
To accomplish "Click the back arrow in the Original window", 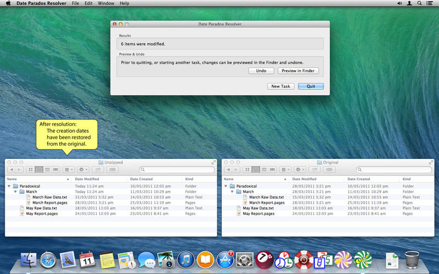I will tap(228, 169).
